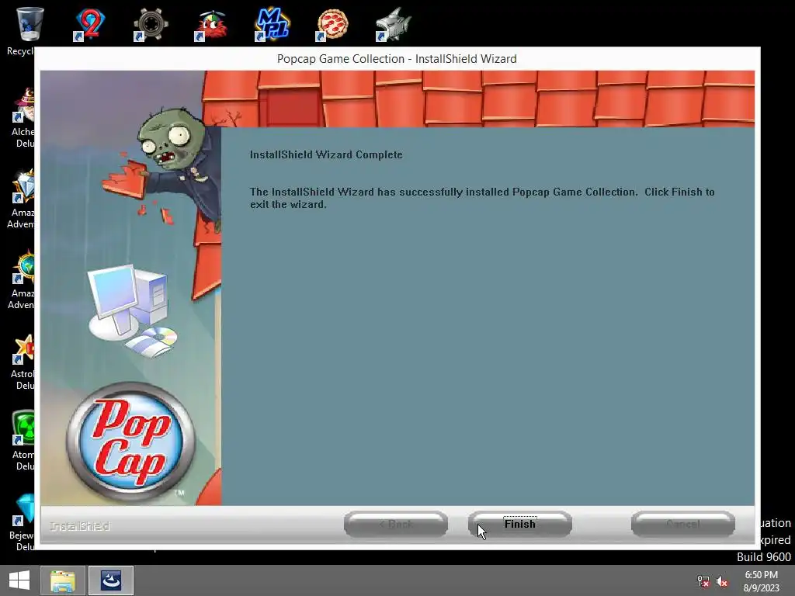Image resolution: width=795 pixels, height=596 pixels.
Task: Select the red propeller-hat creature shortcut
Action: tap(211, 24)
